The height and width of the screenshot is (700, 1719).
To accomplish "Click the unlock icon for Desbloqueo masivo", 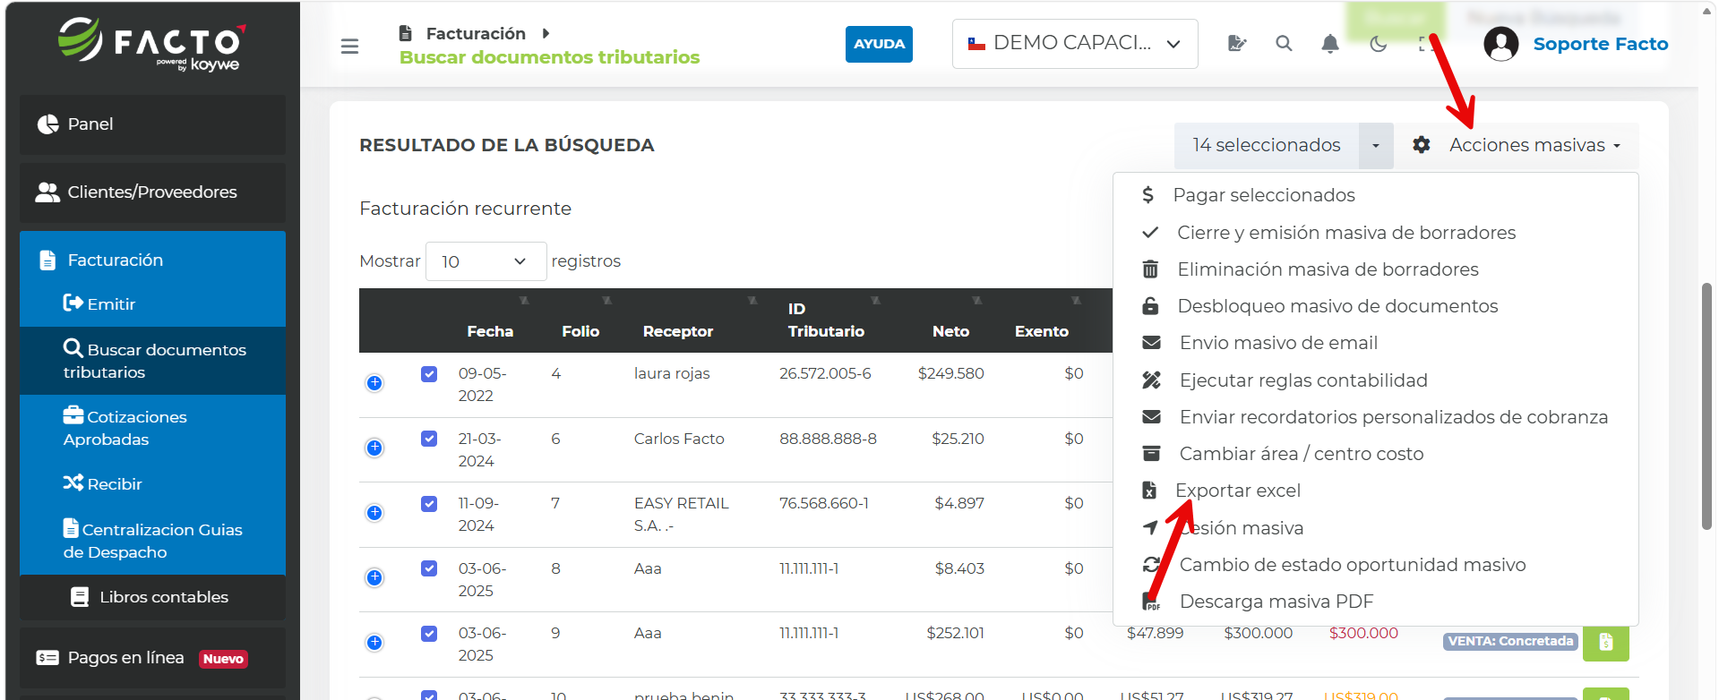I will click(1150, 306).
